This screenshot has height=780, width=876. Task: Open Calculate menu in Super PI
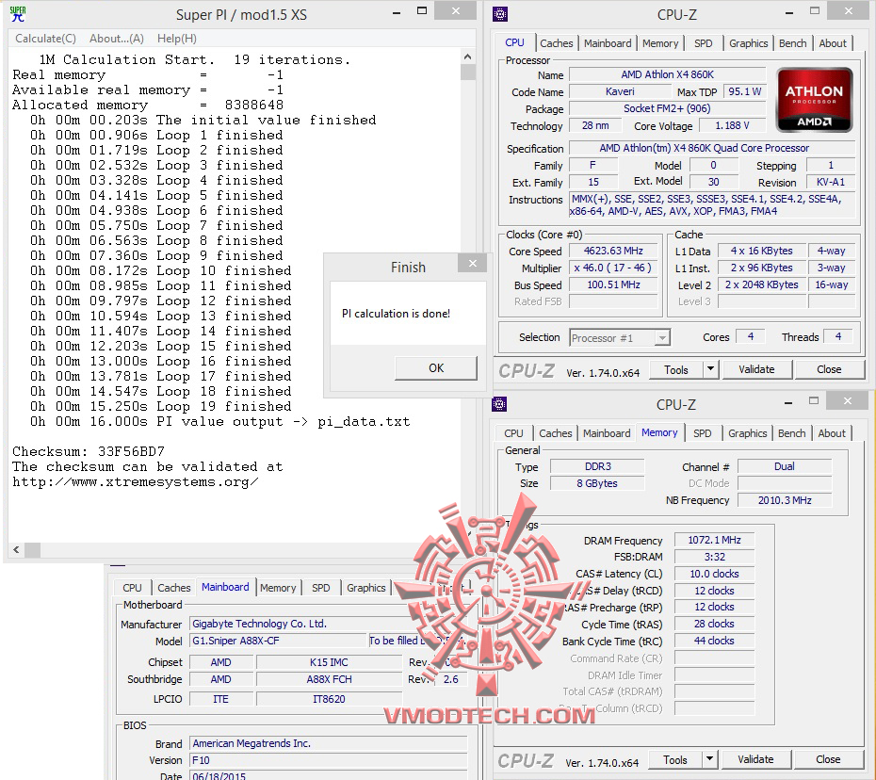coord(45,39)
